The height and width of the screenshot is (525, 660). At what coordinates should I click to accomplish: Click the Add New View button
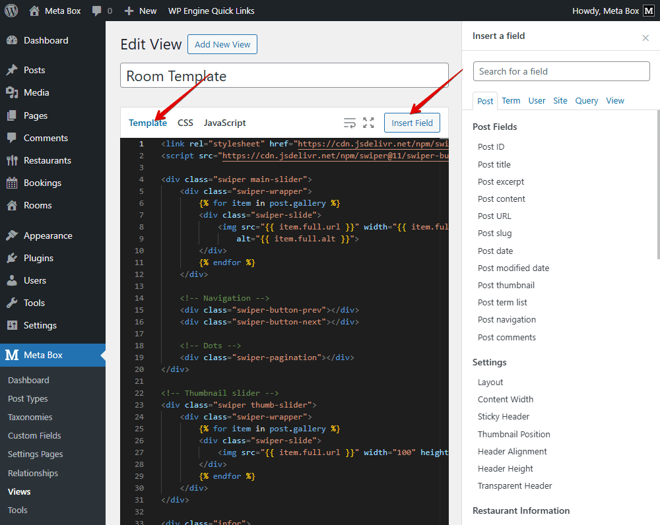click(222, 44)
